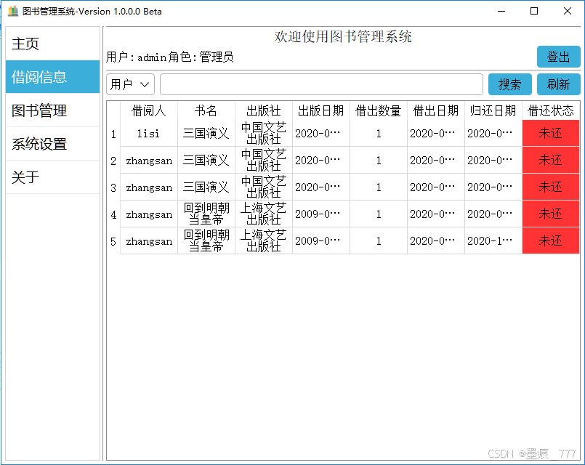The image size is (585, 465).
Task: Focus the search text field
Action: click(x=322, y=84)
